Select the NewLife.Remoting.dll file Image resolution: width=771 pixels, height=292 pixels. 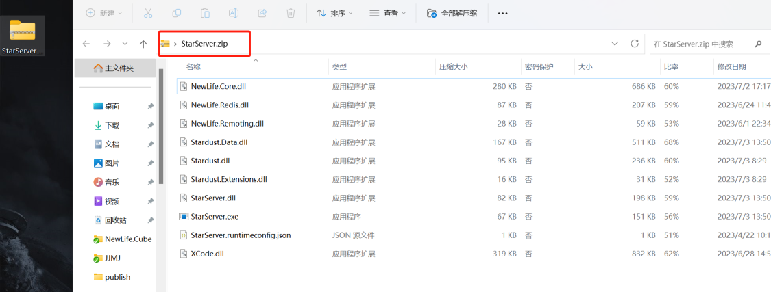(227, 124)
